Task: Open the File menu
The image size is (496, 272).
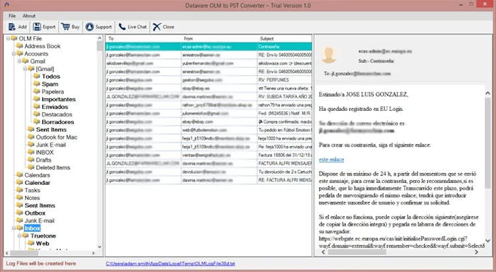Action: click(x=13, y=15)
